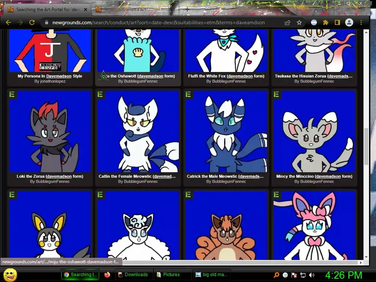
Task: Click the title My Persona In Davemadson Style
Action: (50, 76)
